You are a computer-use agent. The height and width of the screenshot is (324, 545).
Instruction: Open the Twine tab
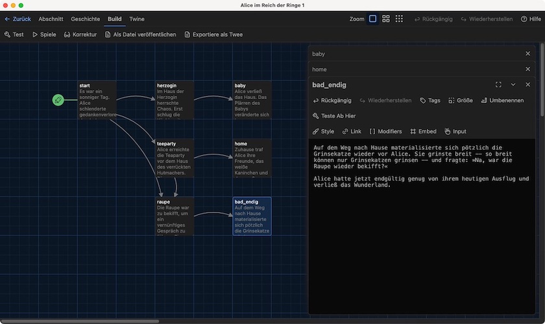click(137, 19)
